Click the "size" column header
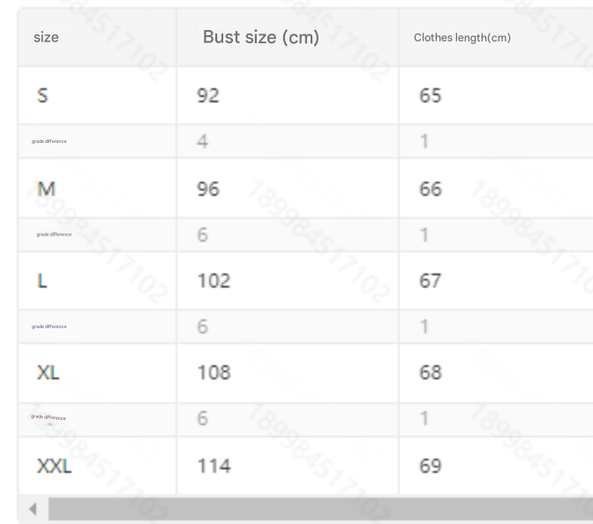Screen dimensions: 593x524 point(46,38)
